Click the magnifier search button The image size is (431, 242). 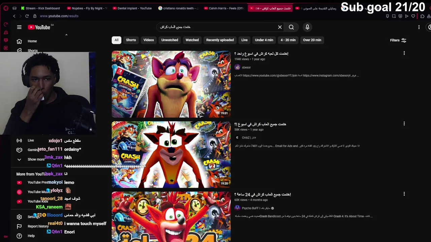click(x=291, y=27)
